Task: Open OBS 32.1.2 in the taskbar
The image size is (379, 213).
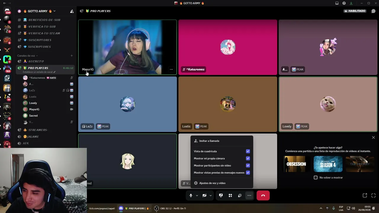Action: [x=170, y=208]
